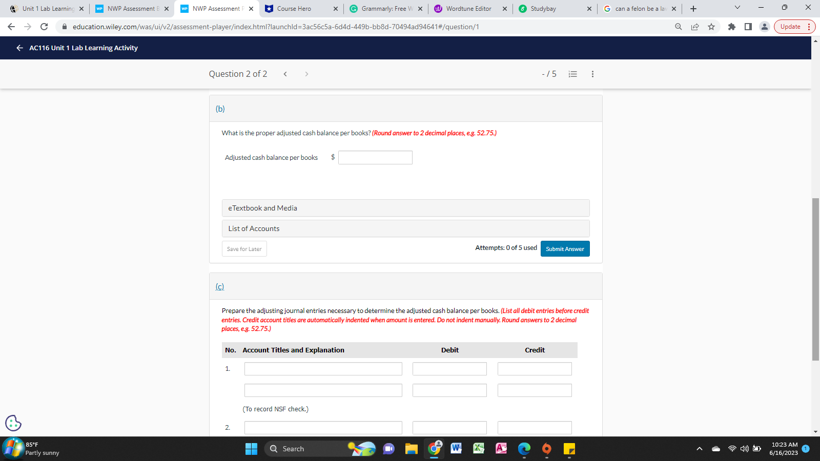This screenshot has height=461, width=820.
Task: Open Access from the taskbar
Action: [x=501, y=448]
